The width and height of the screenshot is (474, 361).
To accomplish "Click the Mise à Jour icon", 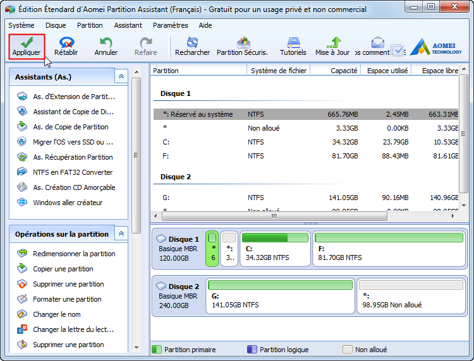I will click(x=332, y=47).
